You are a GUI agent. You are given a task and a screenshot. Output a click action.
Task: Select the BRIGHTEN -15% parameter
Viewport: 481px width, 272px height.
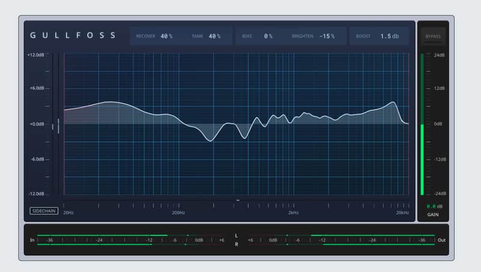(x=313, y=36)
